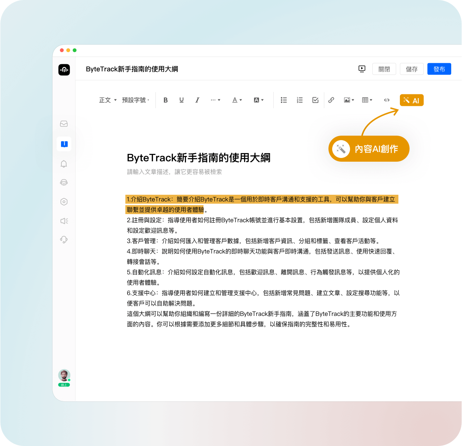
Task: Click the paragraph 5.自動化訊息
Action: (263, 277)
